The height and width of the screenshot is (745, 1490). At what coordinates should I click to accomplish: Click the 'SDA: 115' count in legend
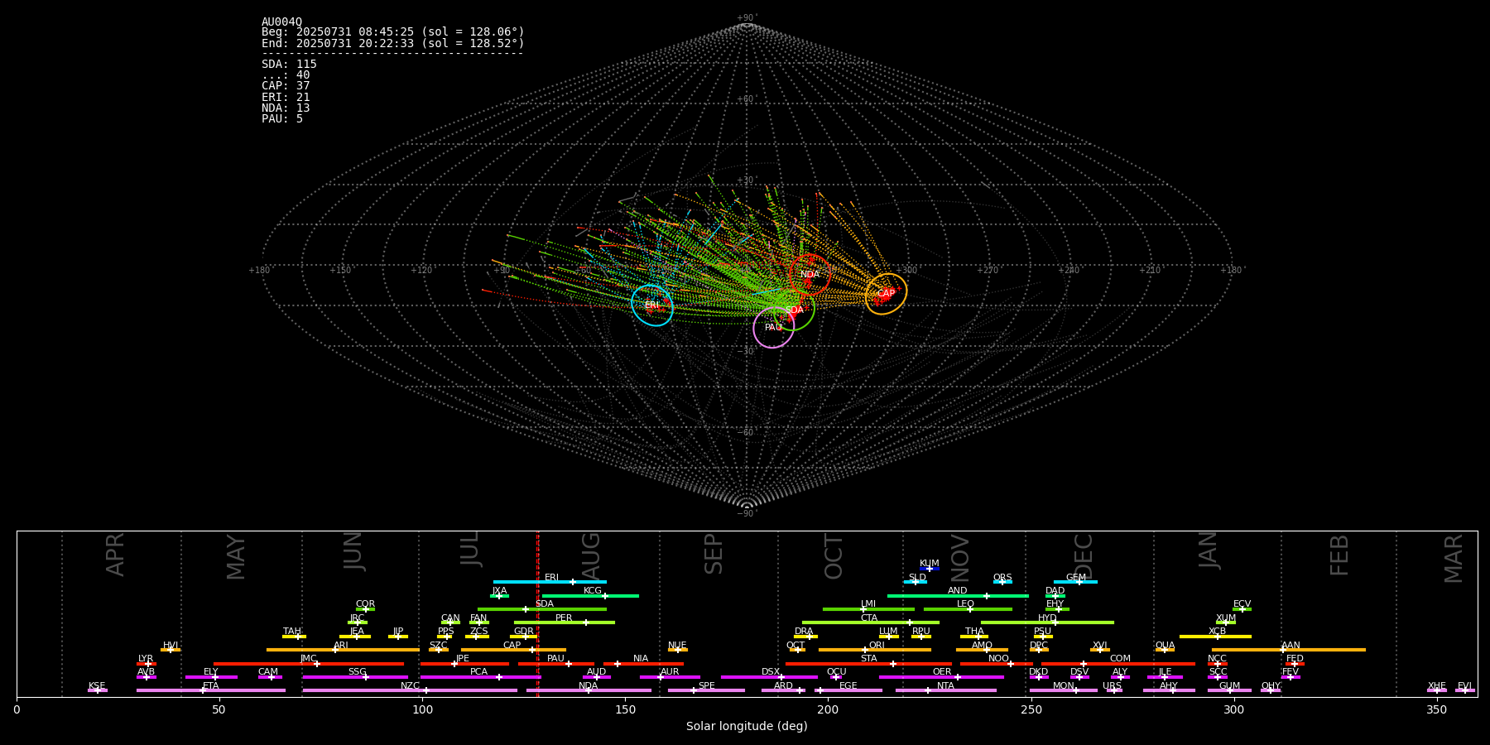point(289,64)
